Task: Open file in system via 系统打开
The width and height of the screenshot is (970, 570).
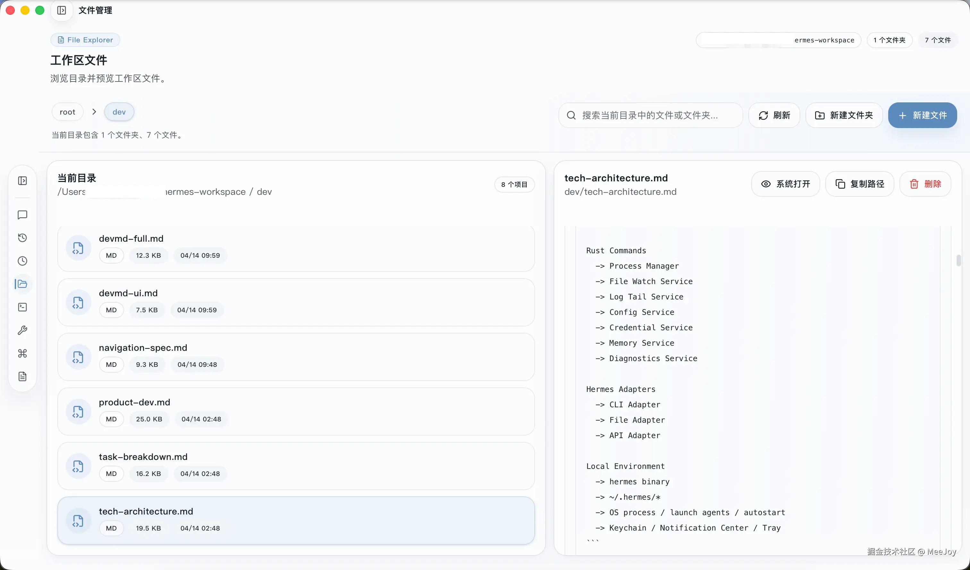Action: 785,184
